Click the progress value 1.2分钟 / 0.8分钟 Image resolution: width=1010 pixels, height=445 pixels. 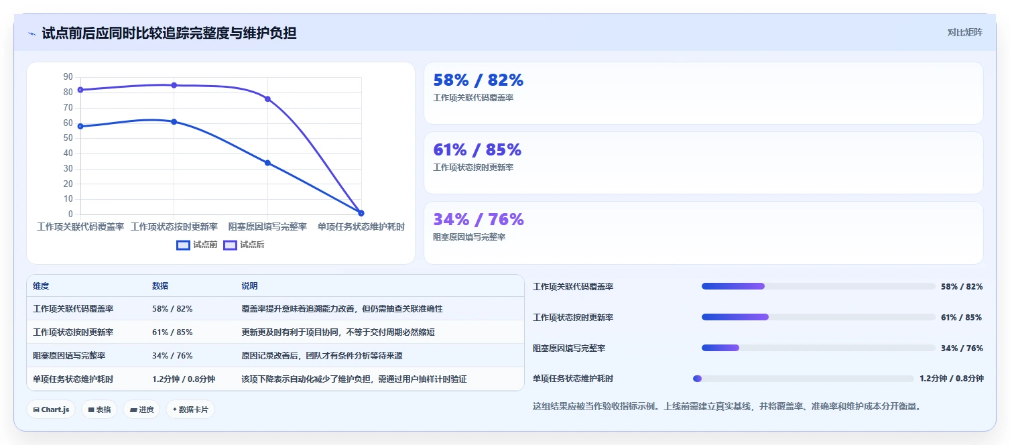tap(952, 379)
